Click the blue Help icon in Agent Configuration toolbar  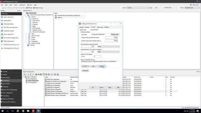tap(58, 74)
